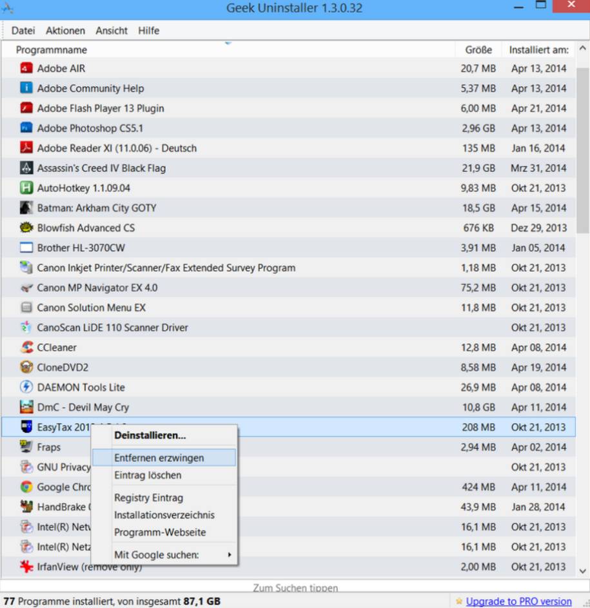
Task: Click the Adobe Reader XI icon
Action: (x=26, y=148)
